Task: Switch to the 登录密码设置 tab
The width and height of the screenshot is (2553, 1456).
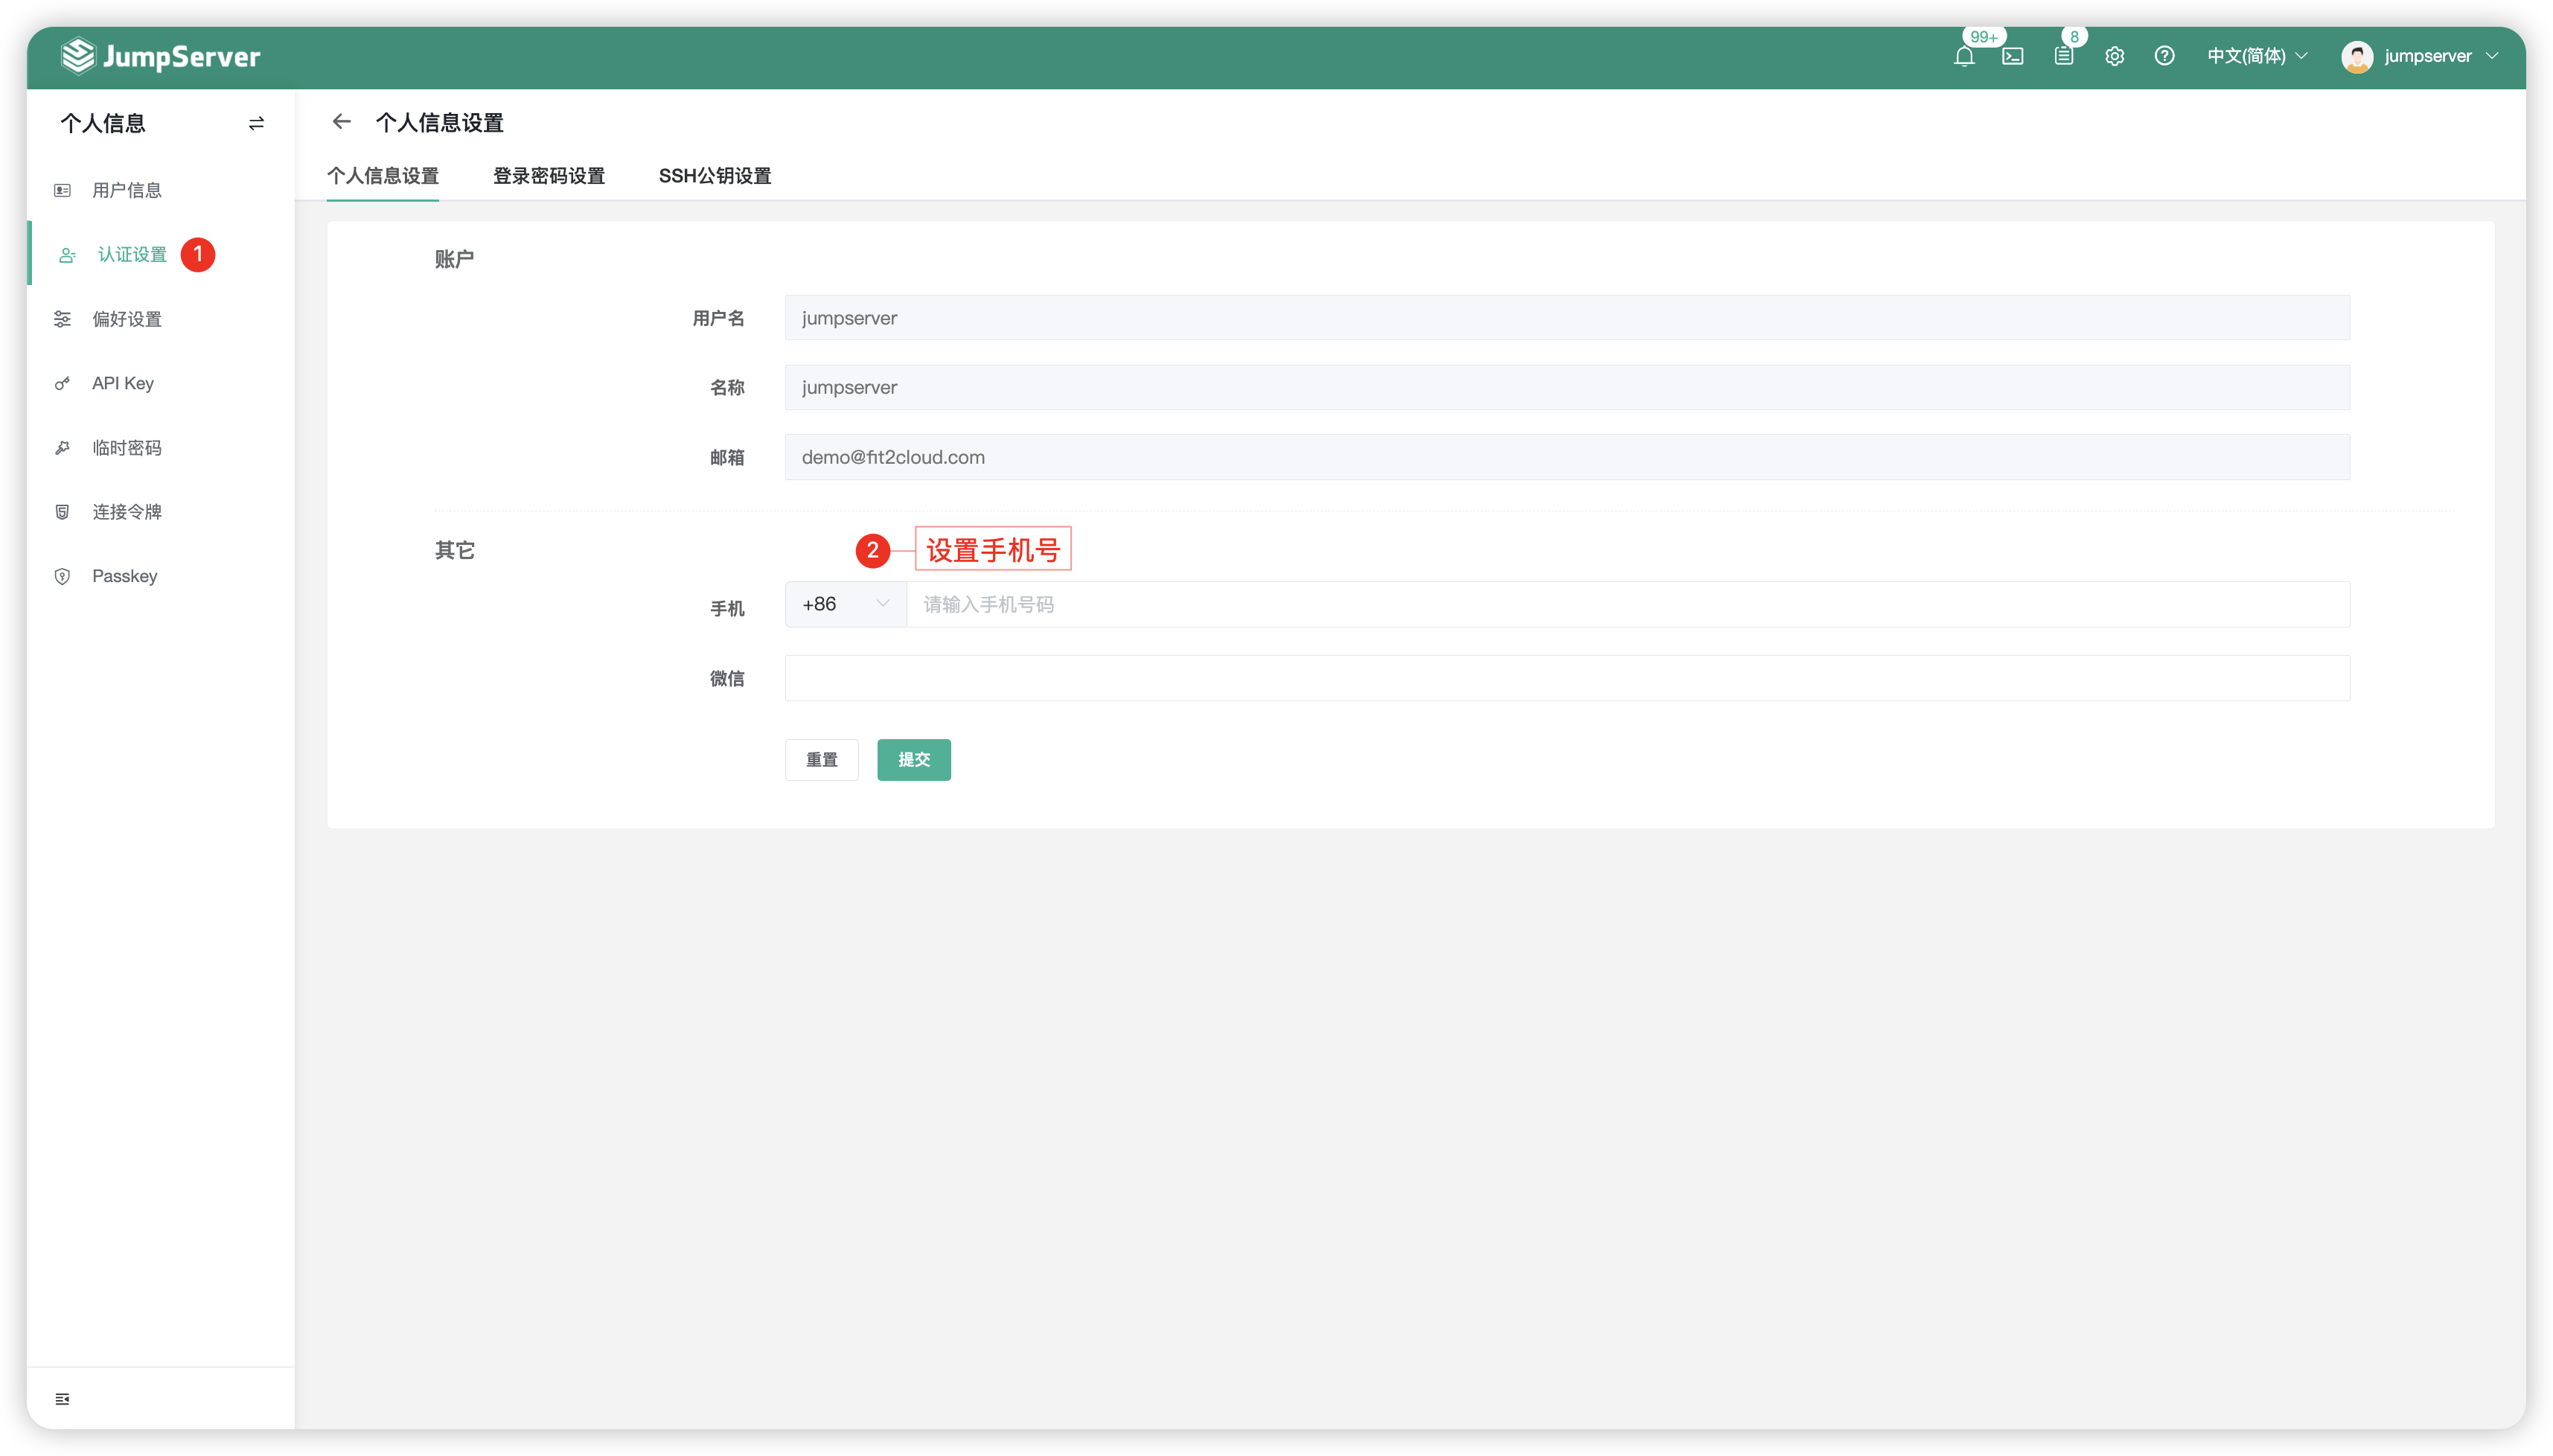Action: pos(549,176)
